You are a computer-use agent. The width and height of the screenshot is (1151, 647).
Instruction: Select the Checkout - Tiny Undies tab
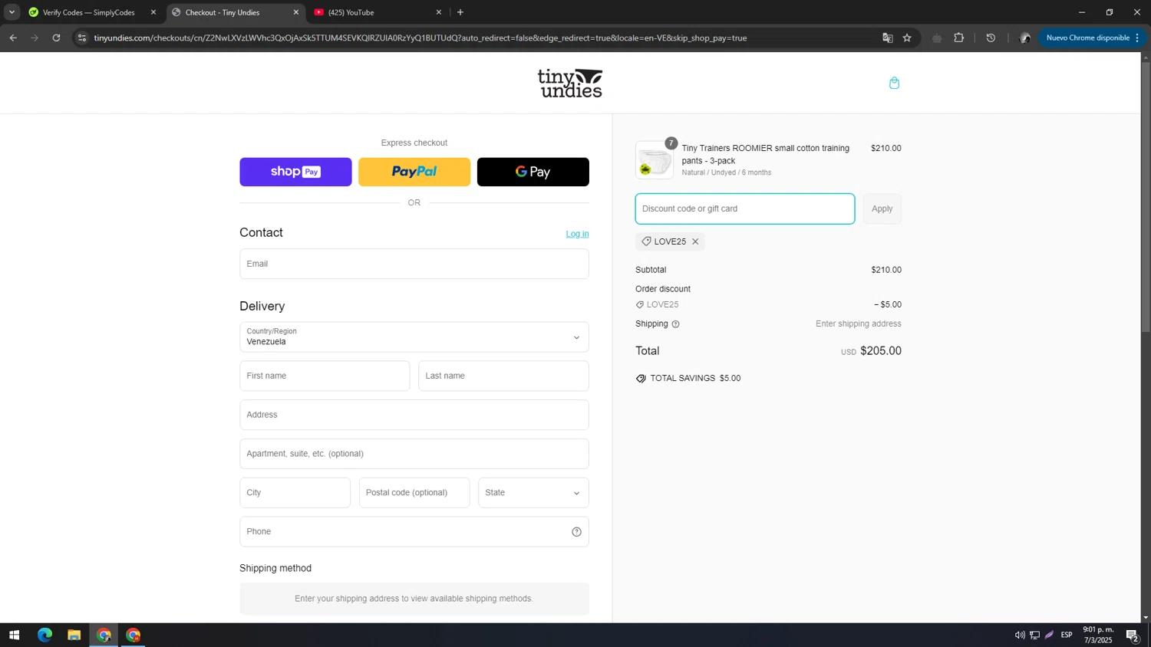pyautogui.click(x=223, y=12)
